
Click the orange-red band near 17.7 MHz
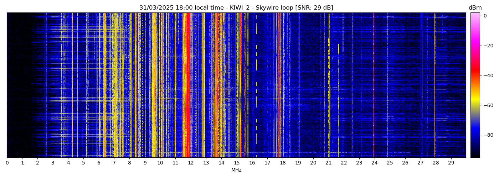279,85
